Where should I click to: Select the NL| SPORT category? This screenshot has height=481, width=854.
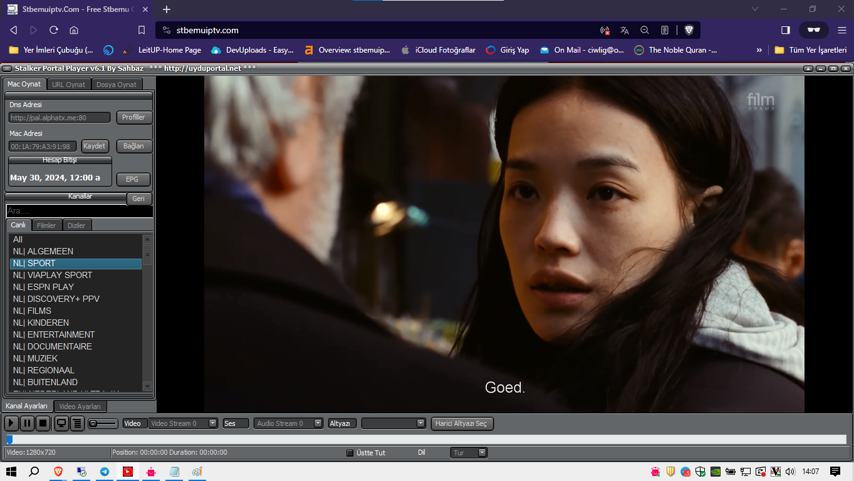76,263
